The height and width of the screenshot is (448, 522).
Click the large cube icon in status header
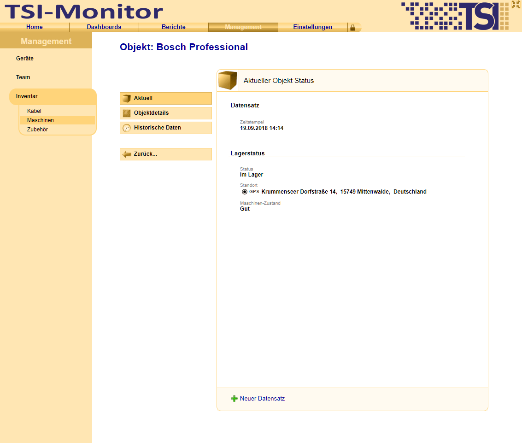tap(228, 80)
